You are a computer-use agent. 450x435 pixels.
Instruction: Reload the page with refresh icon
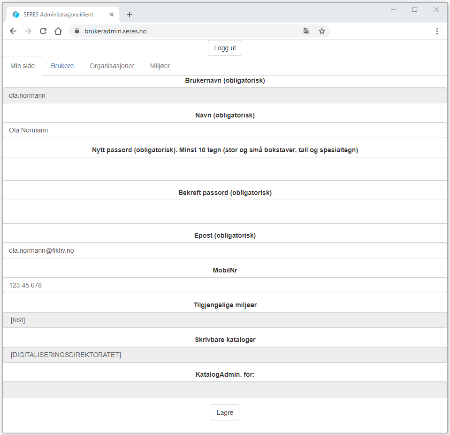click(x=43, y=31)
